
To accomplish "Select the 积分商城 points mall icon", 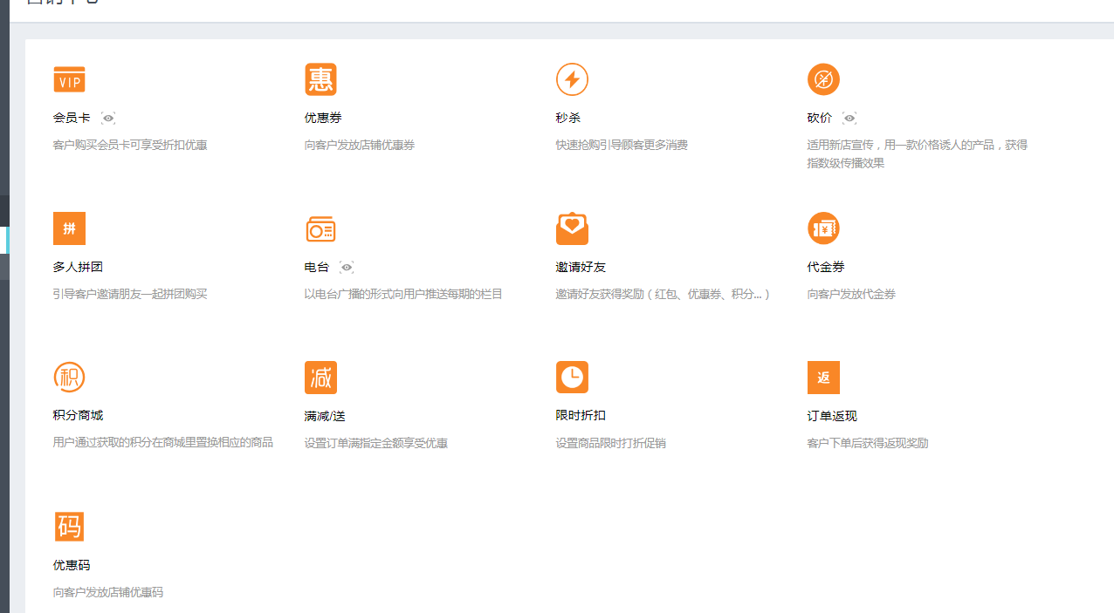I will (x=69, y=377).
